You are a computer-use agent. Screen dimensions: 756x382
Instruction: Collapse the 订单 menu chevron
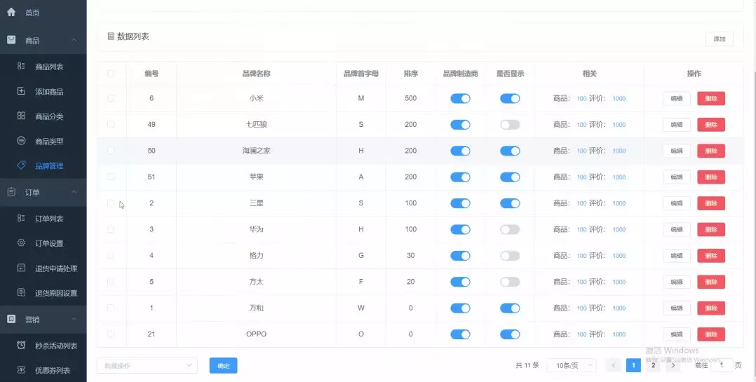point(74,192)
